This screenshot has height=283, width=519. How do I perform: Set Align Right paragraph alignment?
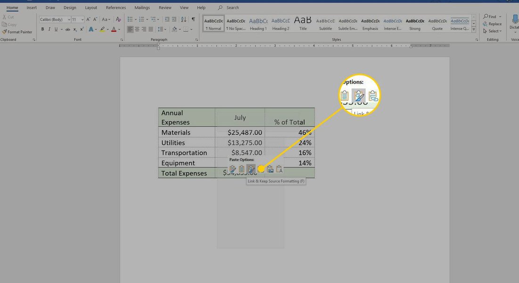pos(144,30)
